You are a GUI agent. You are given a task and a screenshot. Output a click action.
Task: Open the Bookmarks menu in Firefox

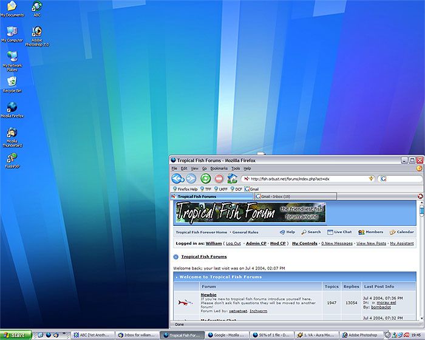(x=219, y=168)
